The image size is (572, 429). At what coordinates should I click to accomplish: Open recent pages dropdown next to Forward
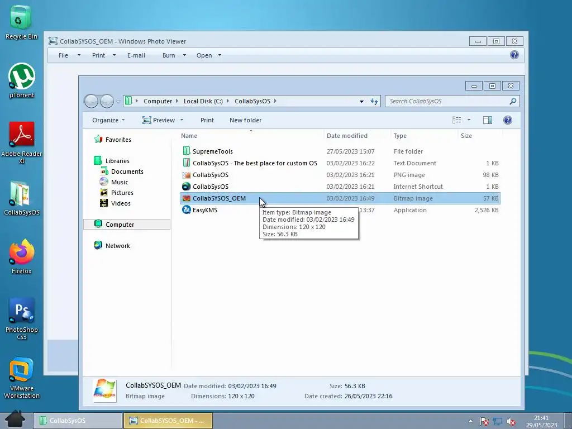click(x=118, y=102)
